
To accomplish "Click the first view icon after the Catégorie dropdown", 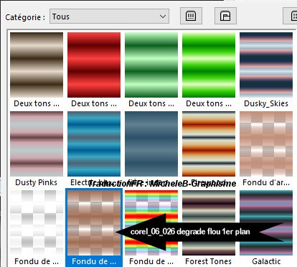I will (191, 16).
